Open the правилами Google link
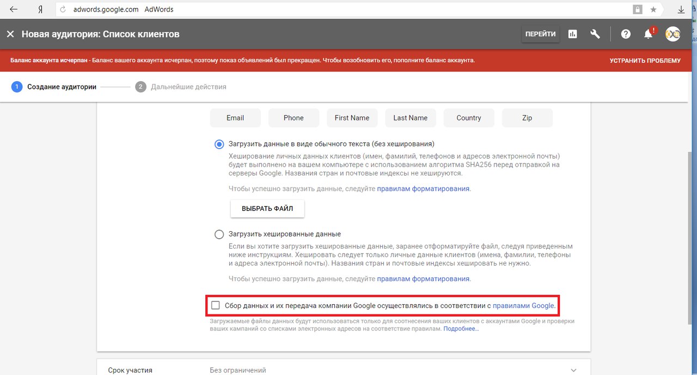The width and height of the screenshot is (697, 375). tap(523, 306)
